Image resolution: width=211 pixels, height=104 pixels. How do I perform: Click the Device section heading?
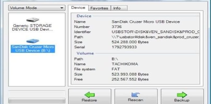pyautogui.click(x=84, y=16)
